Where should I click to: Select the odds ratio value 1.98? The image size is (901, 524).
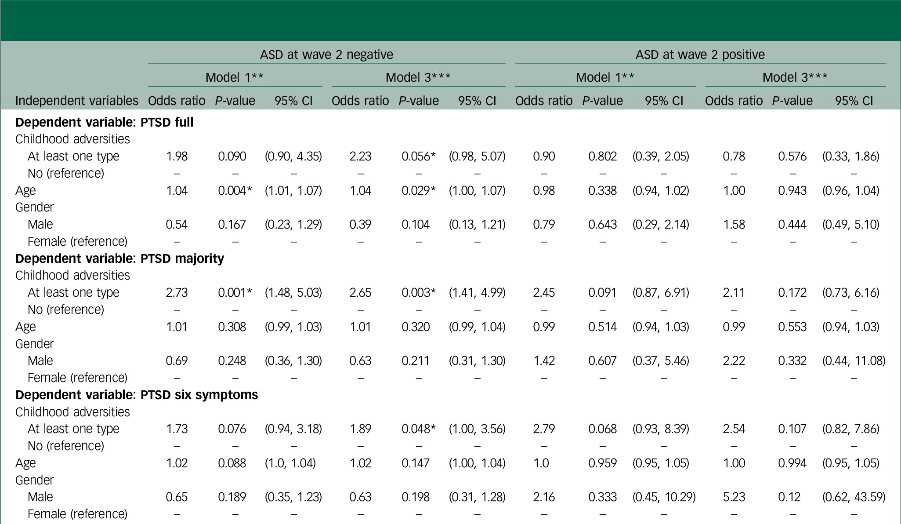pos(177,156)
